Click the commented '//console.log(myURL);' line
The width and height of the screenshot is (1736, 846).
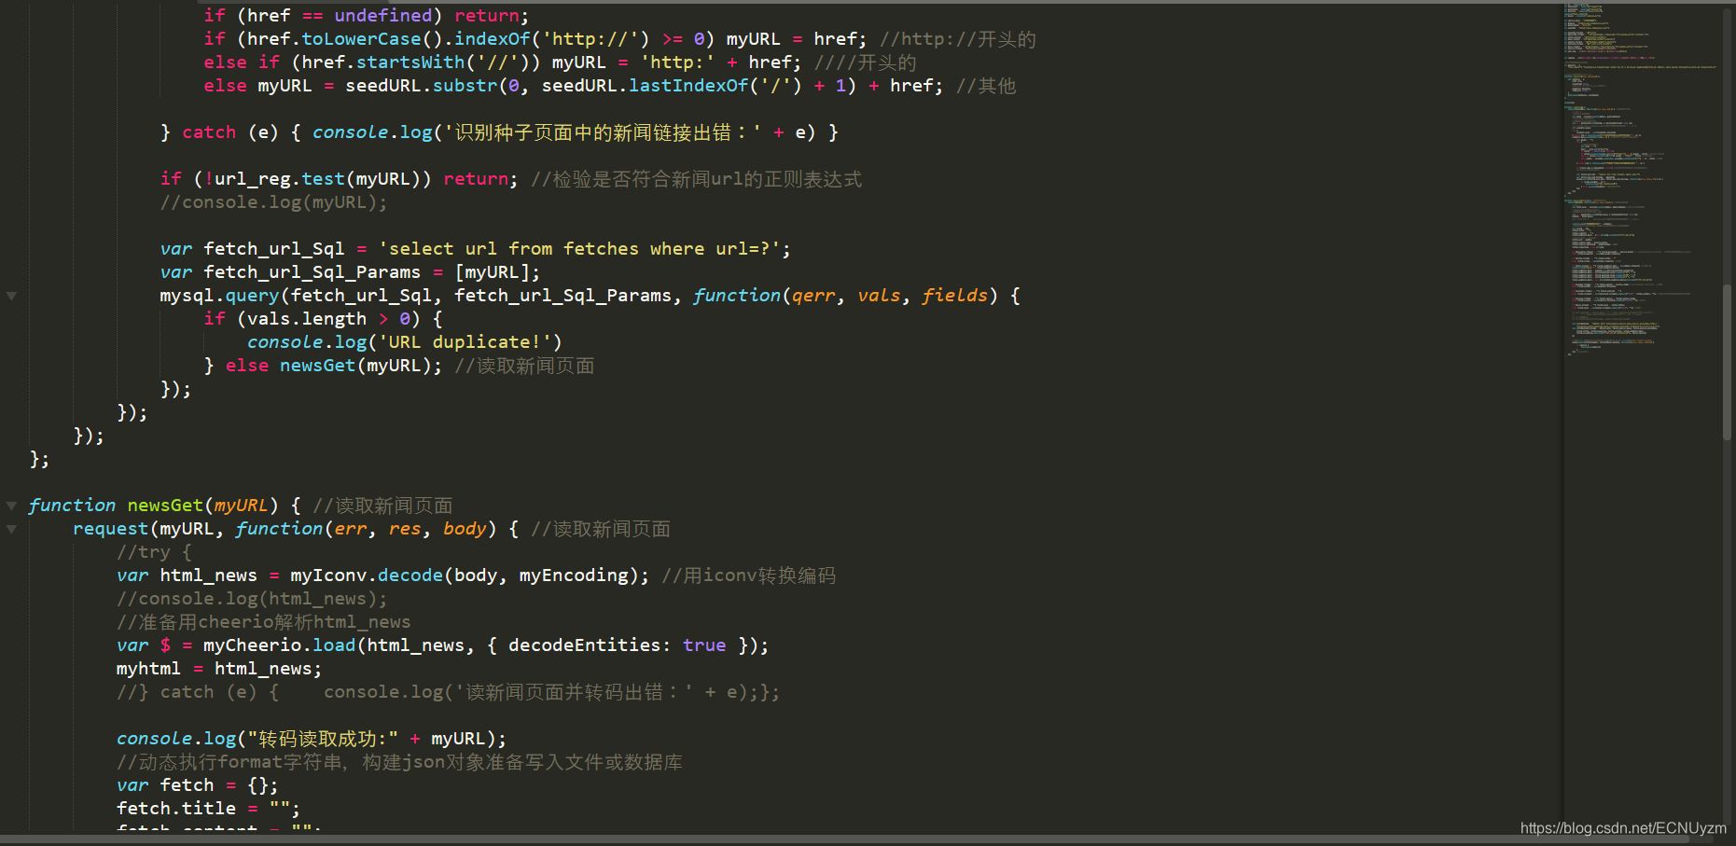[x=273, y=202]
